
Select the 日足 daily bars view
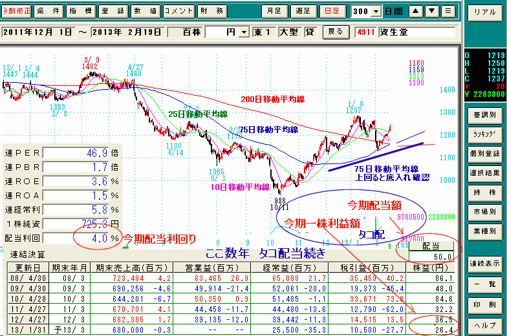point(332,12)
